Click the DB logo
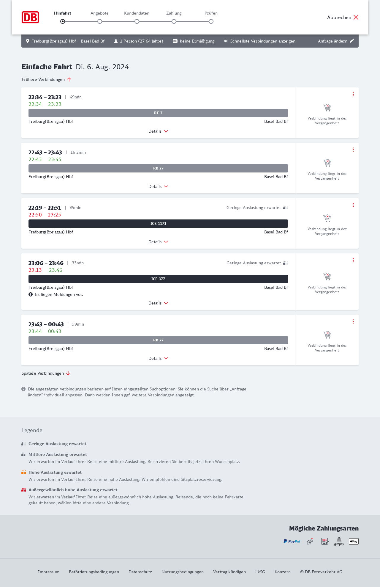Viewport: 380px width, 587px height. tap(30, 17)
